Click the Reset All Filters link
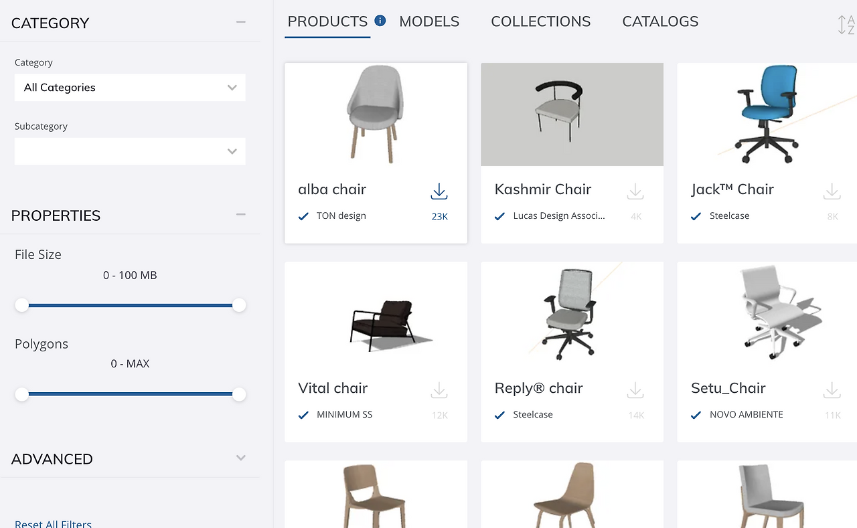857x528 pixels. [53, 523]
